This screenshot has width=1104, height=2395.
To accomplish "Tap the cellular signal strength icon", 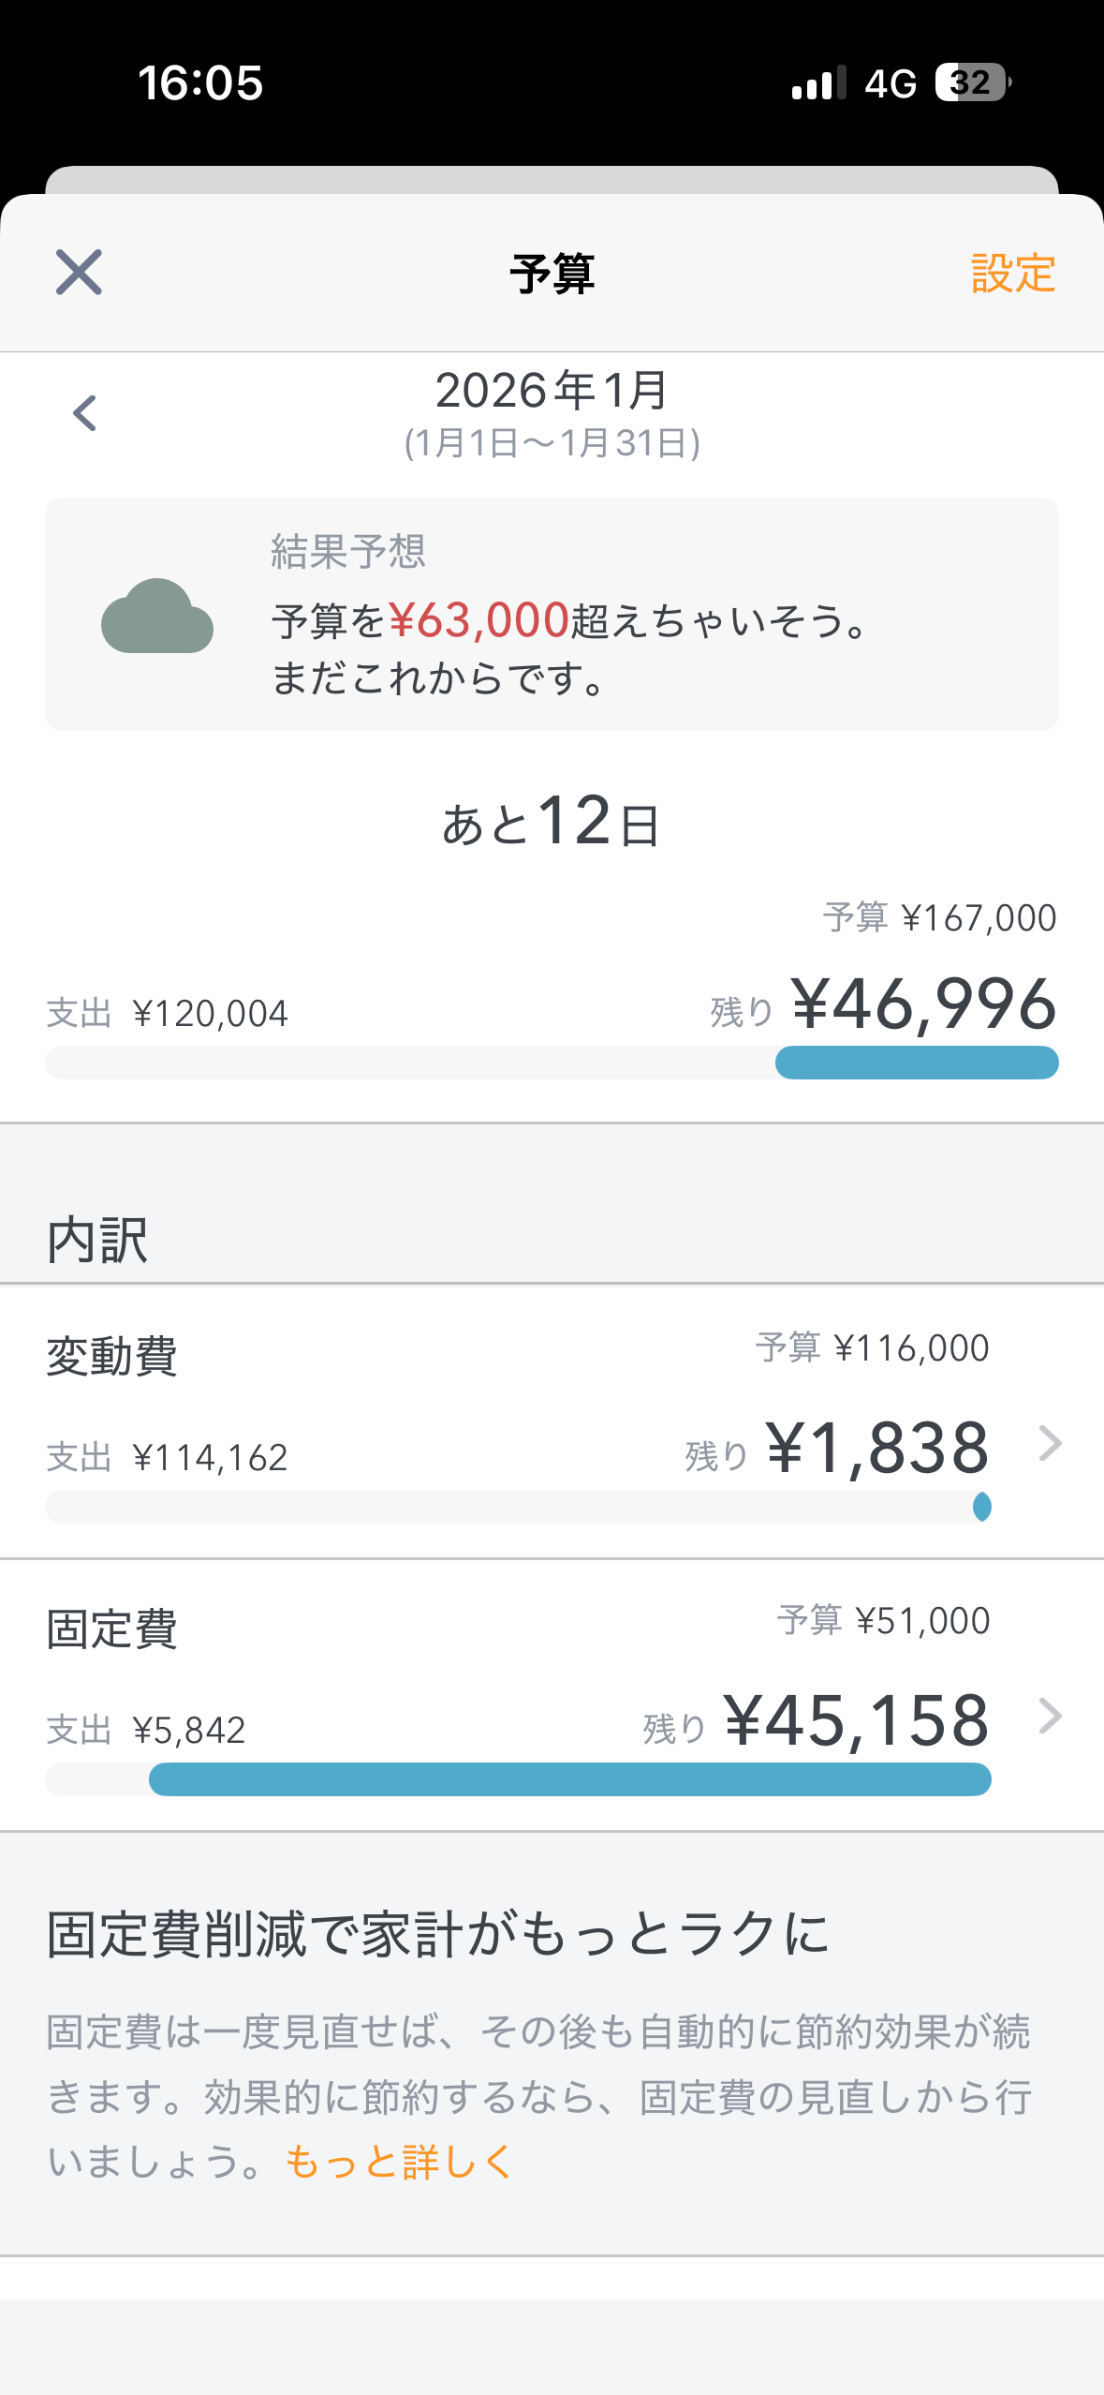I will point(818,82).
